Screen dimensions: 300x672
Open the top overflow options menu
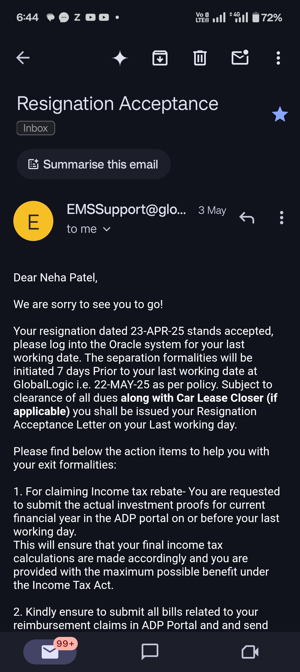pos(278,58)
